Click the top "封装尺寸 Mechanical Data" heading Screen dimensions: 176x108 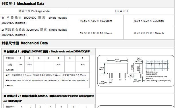tap(23, 4)
